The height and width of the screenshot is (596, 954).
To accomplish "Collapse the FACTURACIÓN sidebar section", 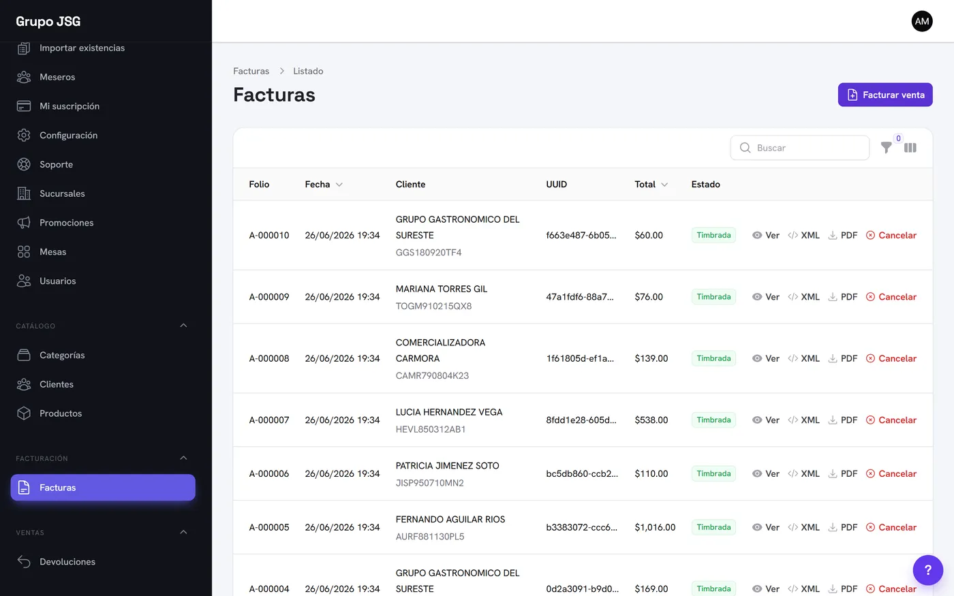I will coord(183,458).
